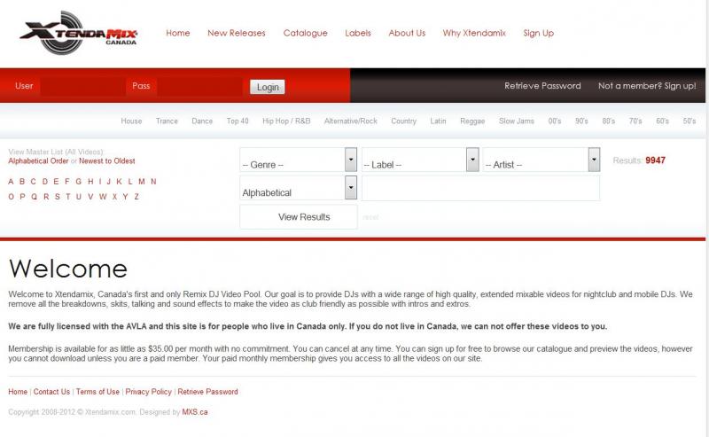709x437 pixels.
Task: Focus the User login field
Action: [82, 86]
